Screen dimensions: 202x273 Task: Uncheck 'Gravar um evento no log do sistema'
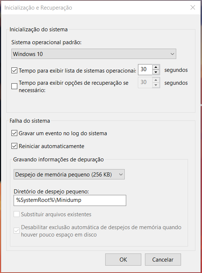click(14, 133)
